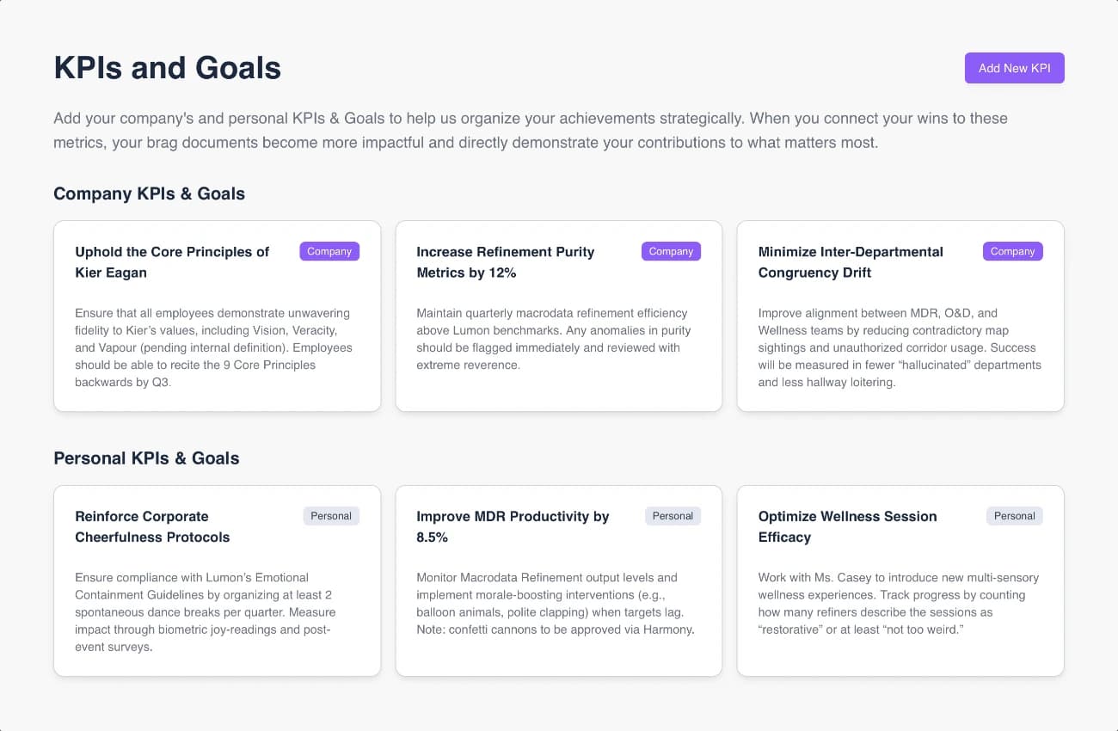Select the "Optimize Wellness Session Efficacy" card
The image size is (1118, 731).
pyautogui.click(x=900, y=580)
